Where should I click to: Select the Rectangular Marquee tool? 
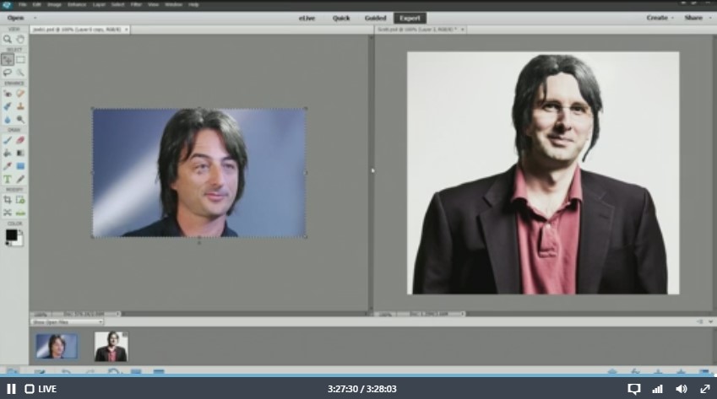[x=20, y=60]
